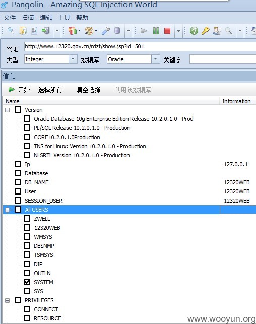Image resolution: width=256 pixels, height=324 pixels.
Task: Select the TSMSYS user row
Action: [43, 255]
